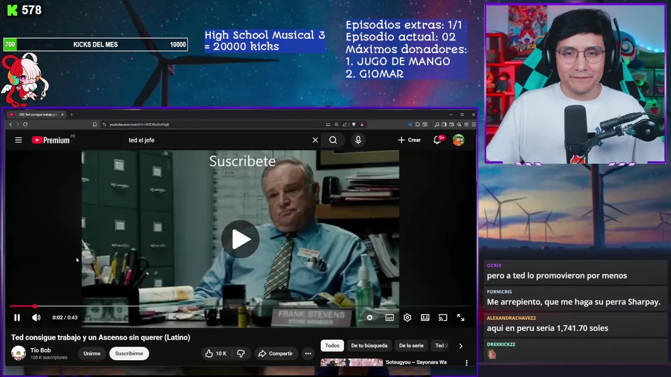Click the Unirme membership button
This screenshot has height=377, width=671.
92,353
